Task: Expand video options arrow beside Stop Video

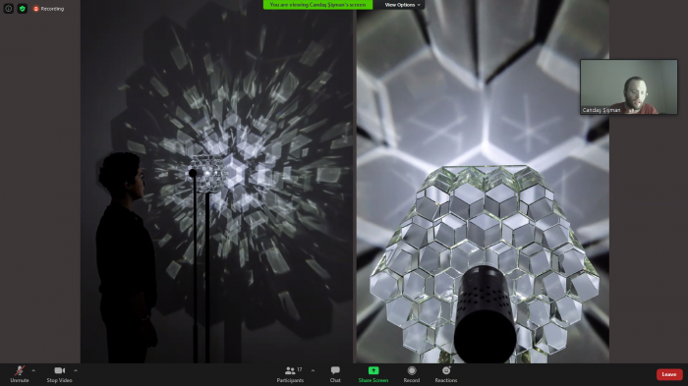Action: click(76, 370)
